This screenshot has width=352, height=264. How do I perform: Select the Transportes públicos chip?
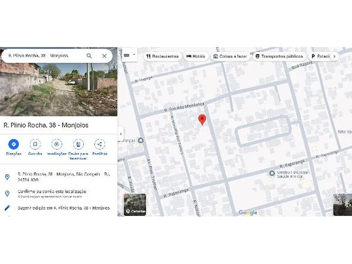pos(279,56)
